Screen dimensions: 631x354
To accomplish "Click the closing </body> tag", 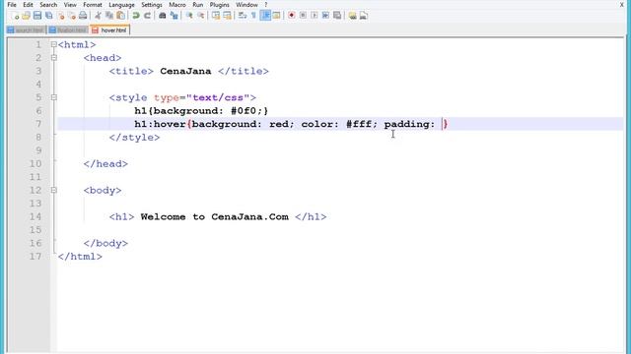I will (105, 243).
